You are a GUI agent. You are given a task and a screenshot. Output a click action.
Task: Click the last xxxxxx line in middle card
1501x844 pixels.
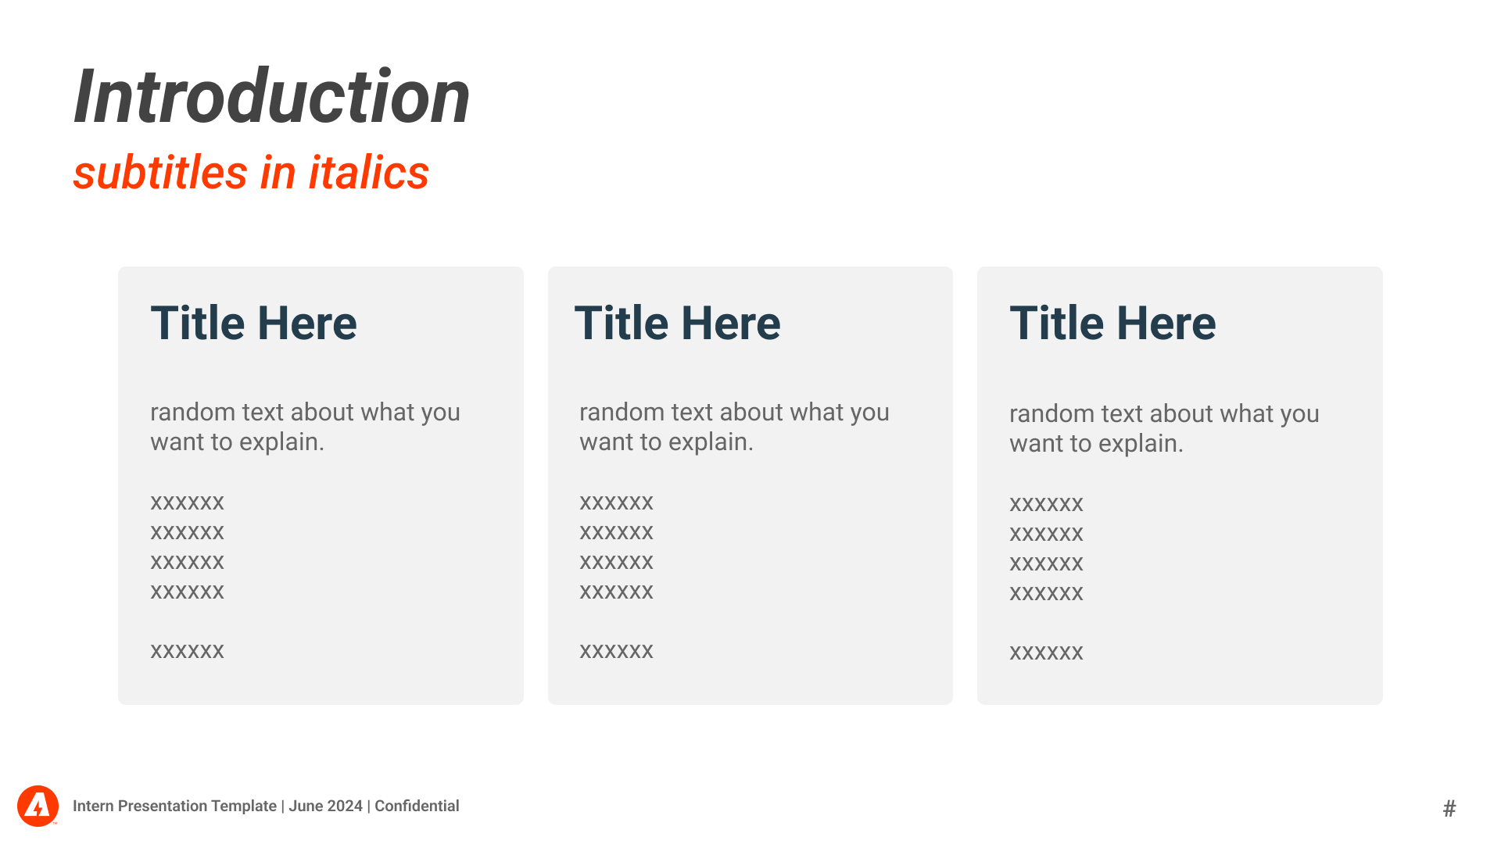(x=616, y=651)
